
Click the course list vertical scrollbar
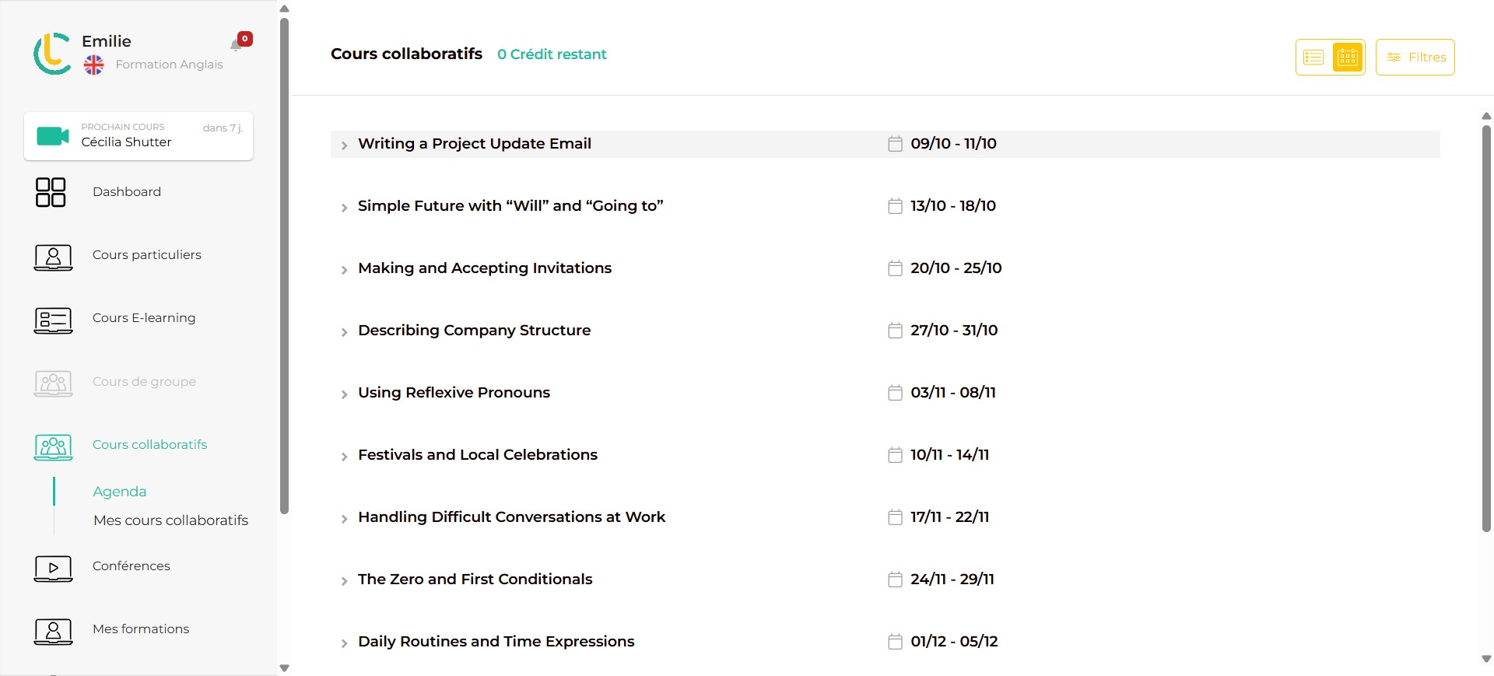(x=1486, y=327)
